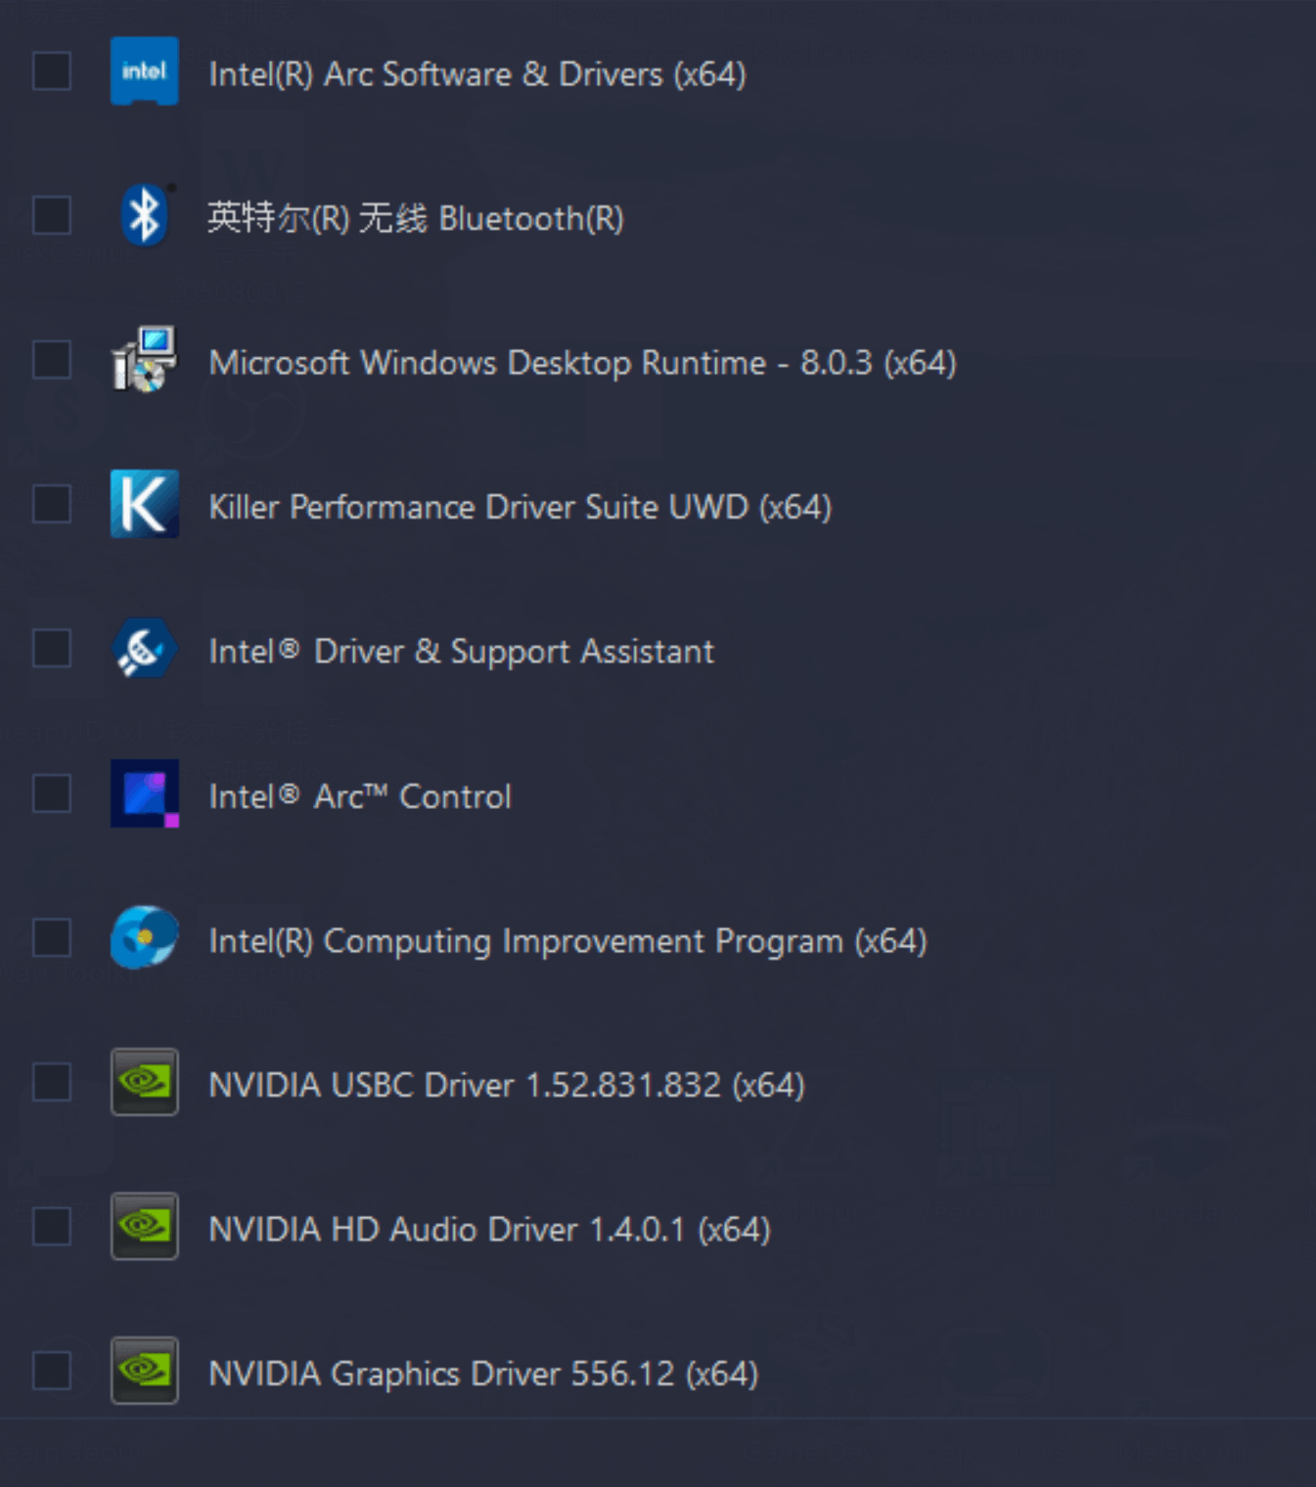Click the Microsoft Windows Desktop Runtime installer icon

click(145, 360)
